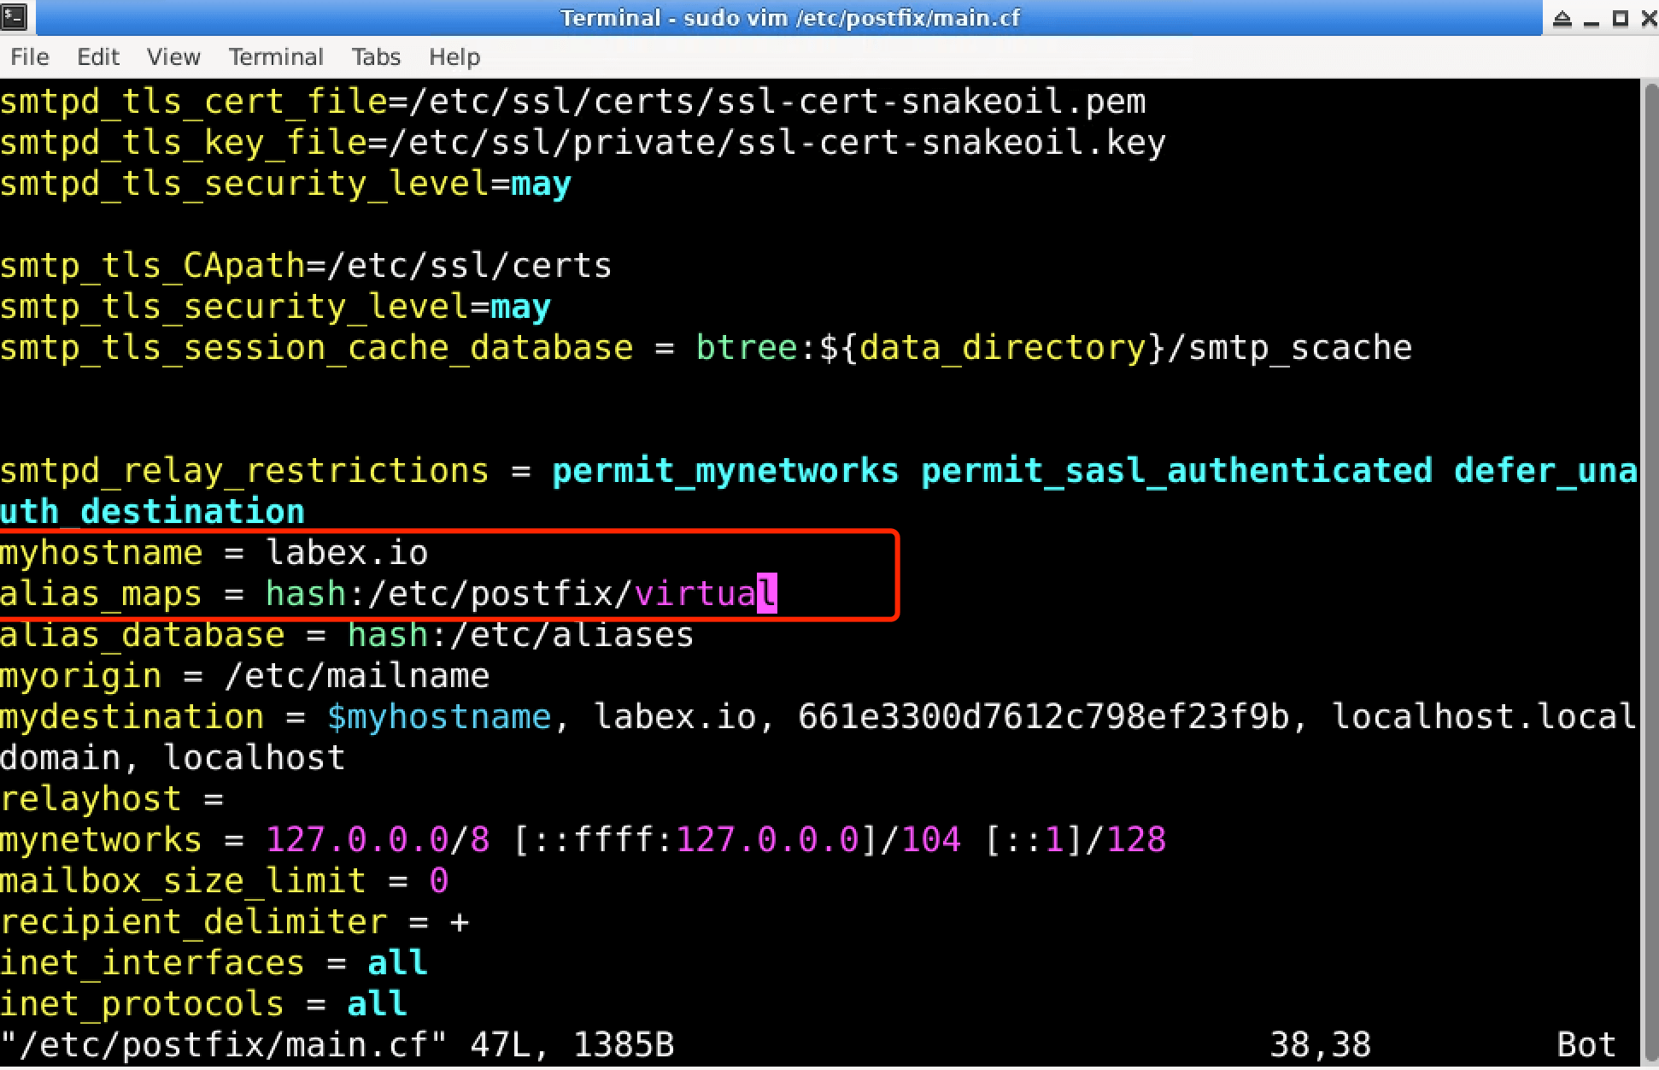The height and width of the screenshot is (1070, 1659).
Task: Click the Bot indicator in status line
Action: coord(1588,1044)
